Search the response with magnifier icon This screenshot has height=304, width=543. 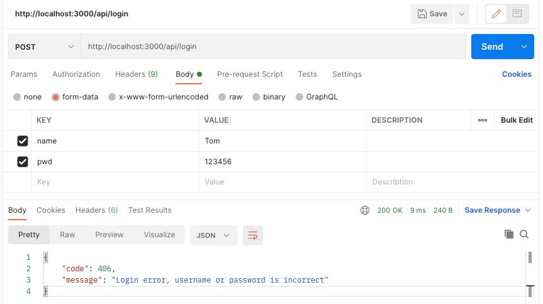tap(524, 234)
